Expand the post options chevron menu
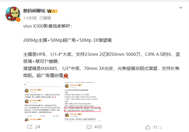Image resolution: width=189 pixels, height=132 pixels. point(180,8)
